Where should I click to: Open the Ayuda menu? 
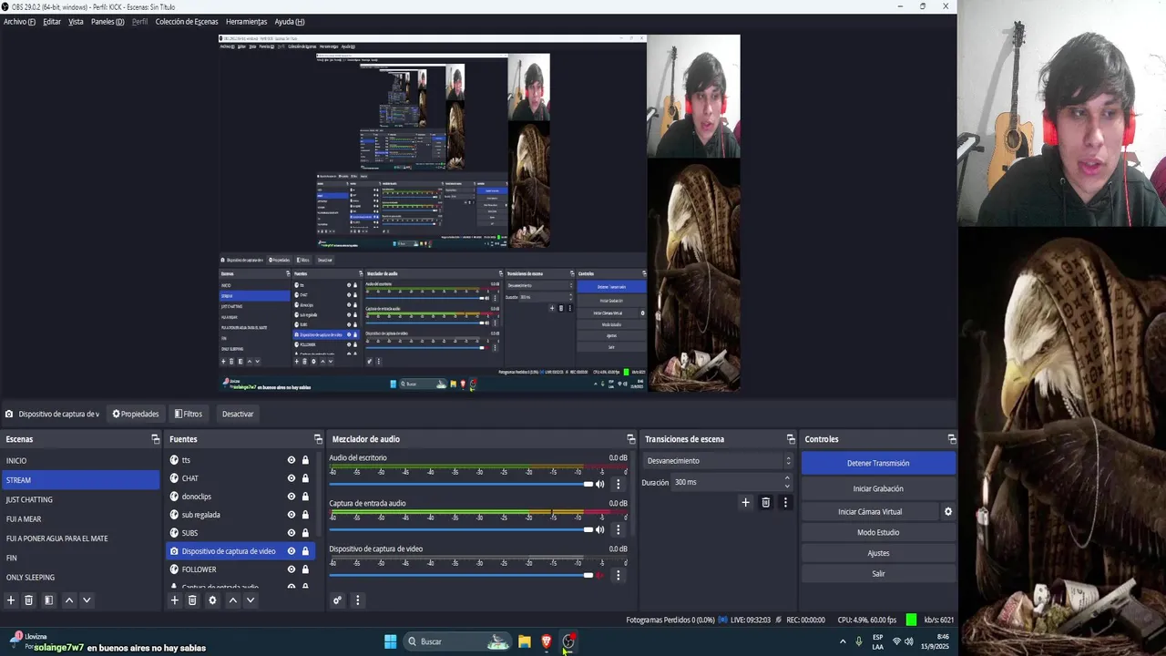tap(290, 22)
